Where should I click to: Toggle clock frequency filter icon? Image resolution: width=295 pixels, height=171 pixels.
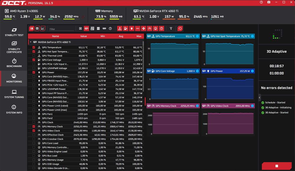tap(150, 29)
